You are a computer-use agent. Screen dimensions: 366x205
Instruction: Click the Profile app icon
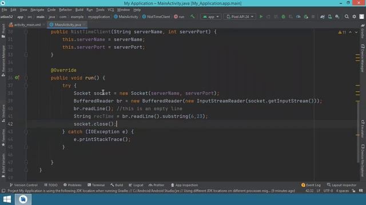pyautogui.click(x=298, y=17)
